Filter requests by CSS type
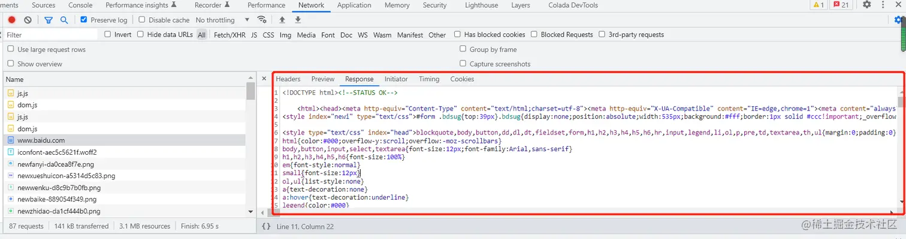Image resolution: width=906 pixels, height=239 pixels. point(268,35)
